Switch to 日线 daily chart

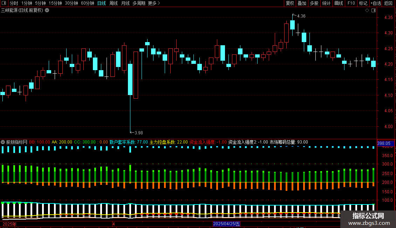(102, 3)
